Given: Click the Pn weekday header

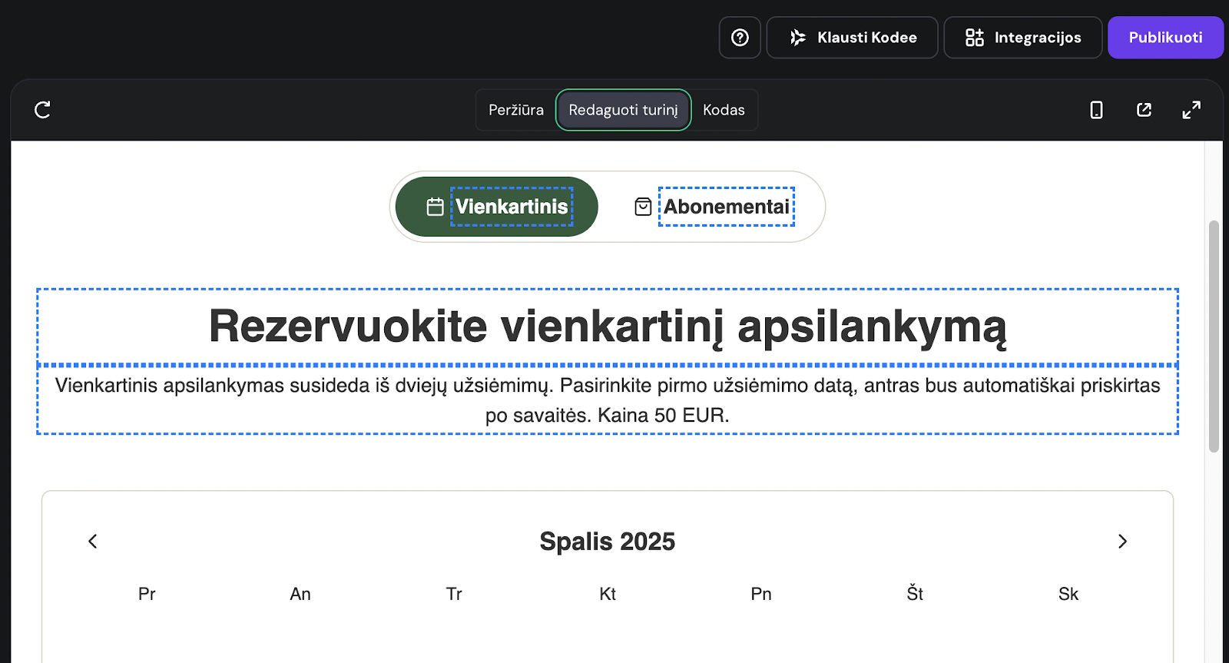Looking at the screenshot, I should tap(761, 594).
